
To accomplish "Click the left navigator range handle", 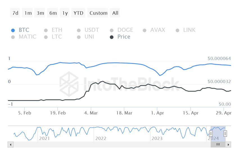I will coord(211,133).
